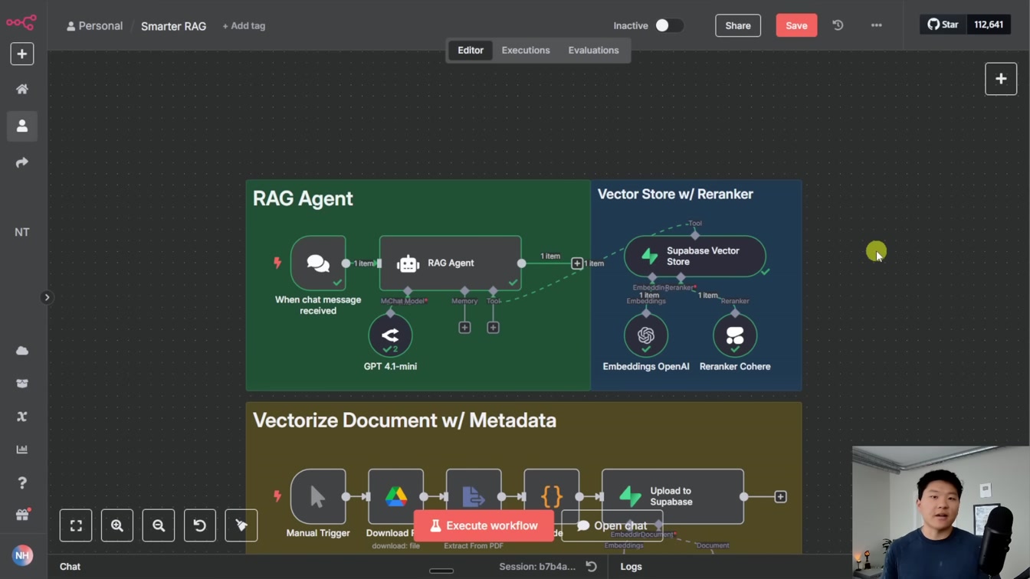Open the help question mark icon
This screenshot has width=1030, height=579.
coord(22,483)
